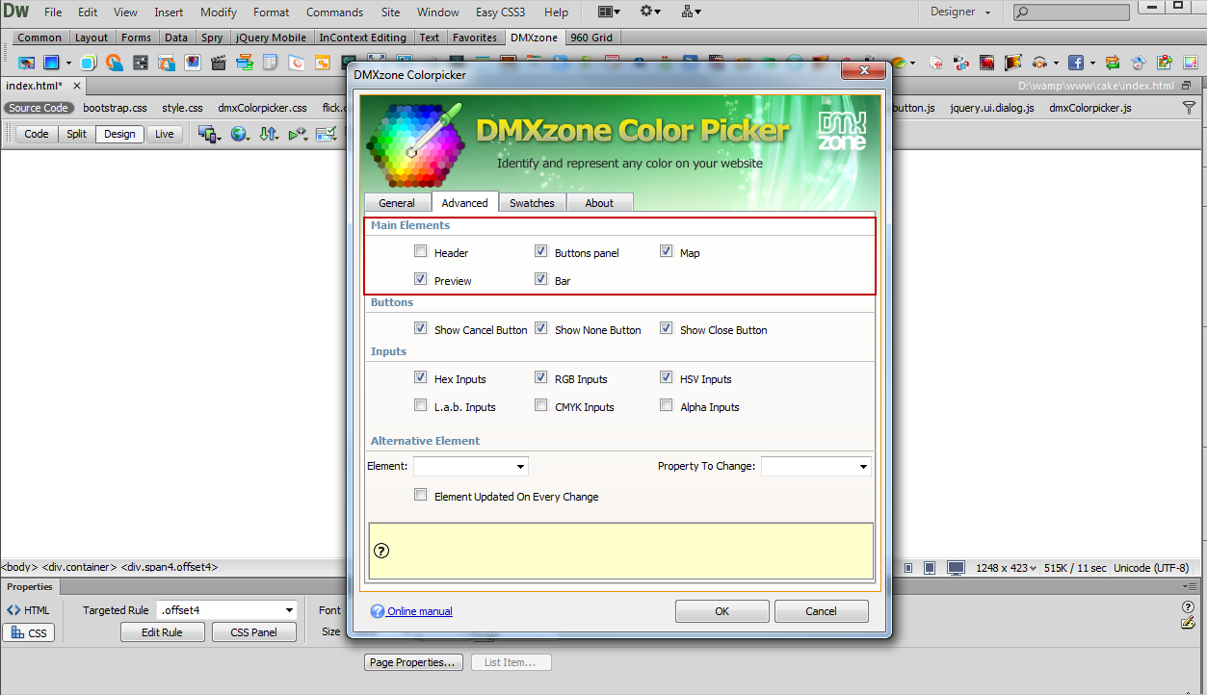This screenshot has height=695, width=1207.
Task: Select the jQuery Mobile insert tab
Action: click(271, 38)
